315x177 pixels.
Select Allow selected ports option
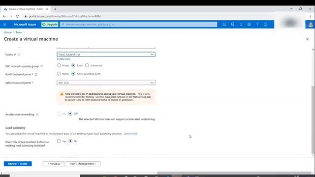tap(73, 74)
